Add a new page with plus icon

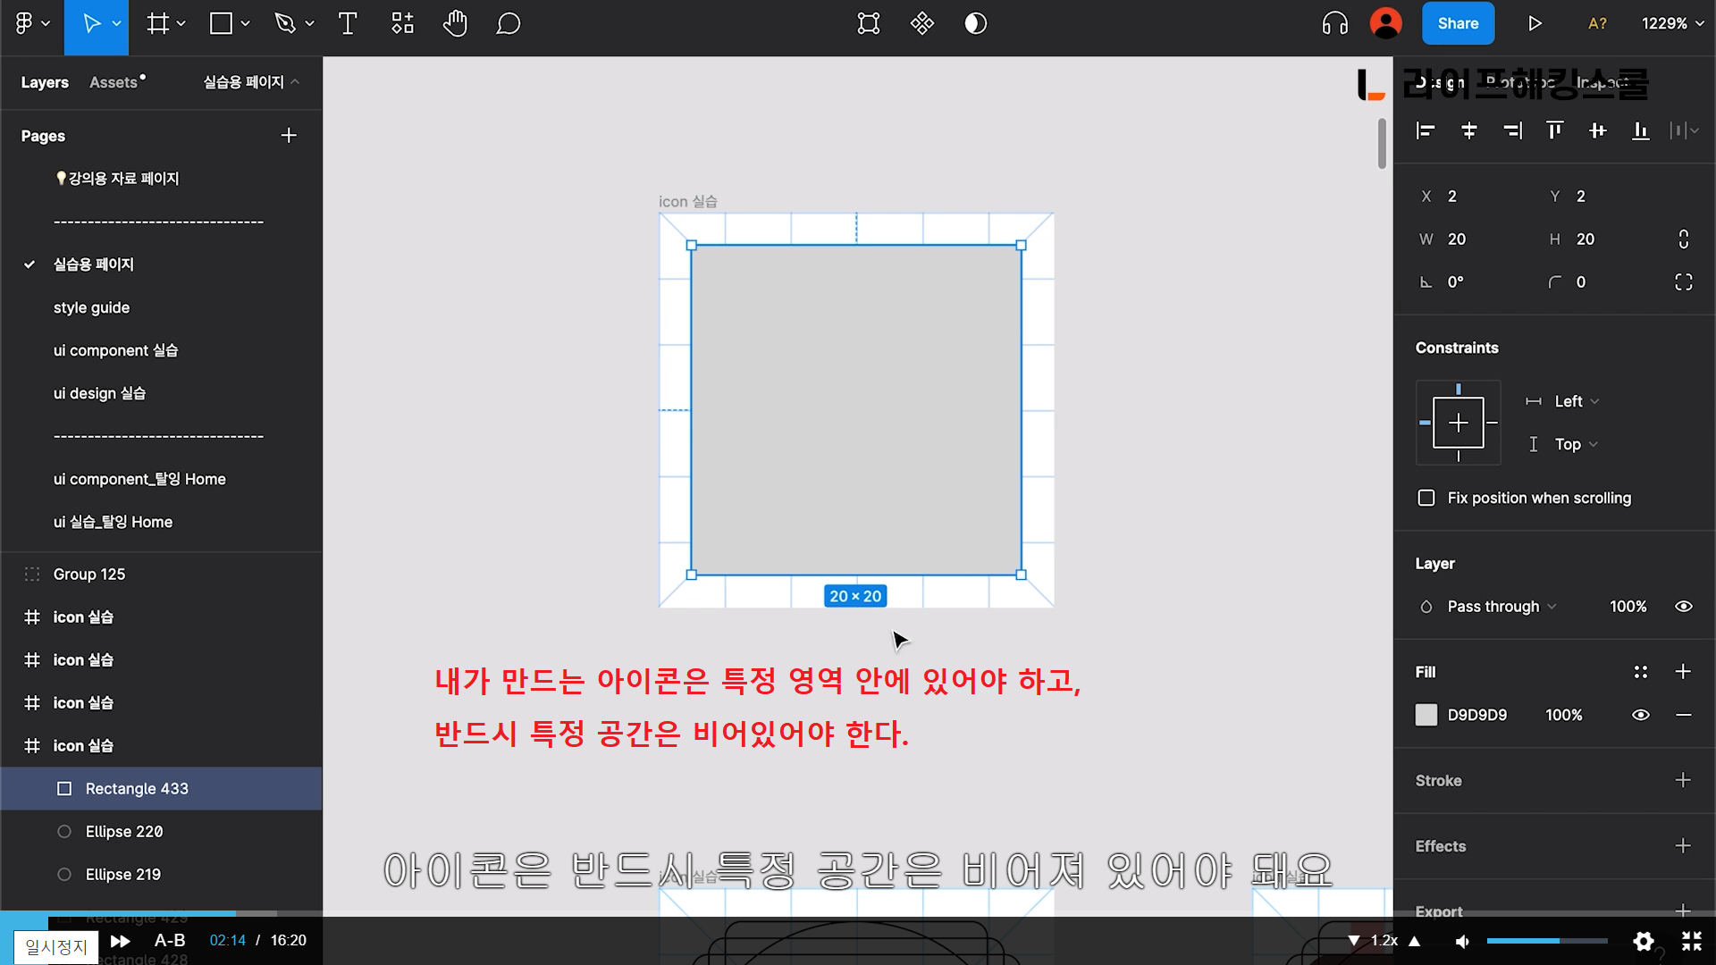[x=289, y=136]
